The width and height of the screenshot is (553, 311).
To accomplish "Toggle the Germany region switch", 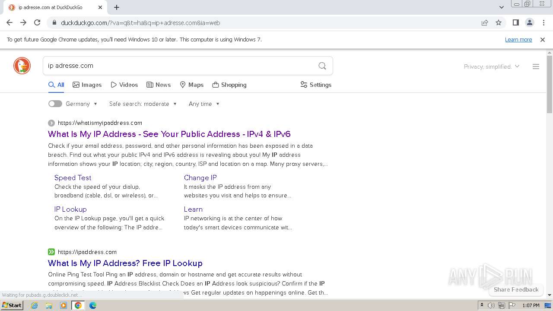I will 55,104.
